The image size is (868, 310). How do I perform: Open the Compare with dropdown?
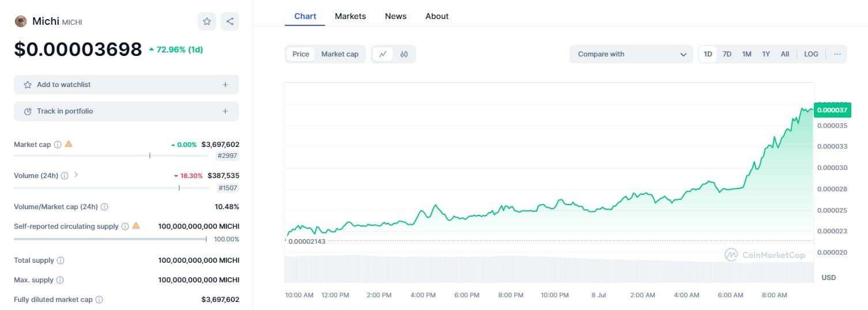(x=631, y=54)
